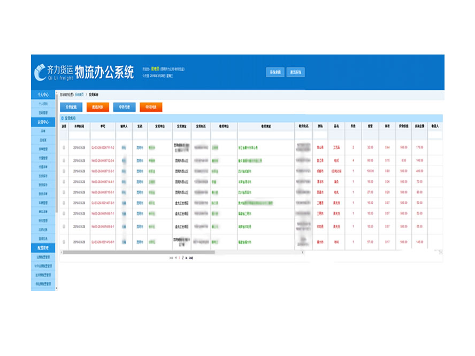This screenshot has height=356, width=475.
Task: Click the table's horizontal scrollbar
Action: pos(139,252)
